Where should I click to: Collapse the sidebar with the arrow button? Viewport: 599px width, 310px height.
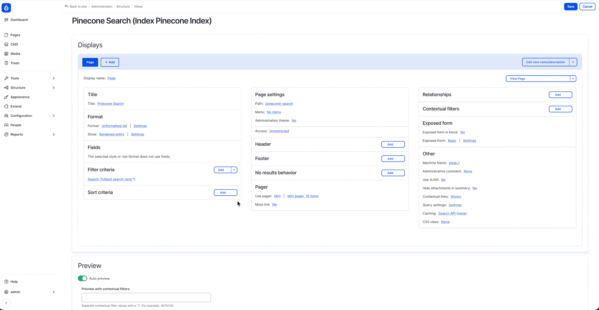[6, 303]
